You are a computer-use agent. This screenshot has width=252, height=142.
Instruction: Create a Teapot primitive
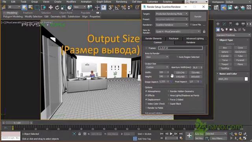(x=225, y=64)
